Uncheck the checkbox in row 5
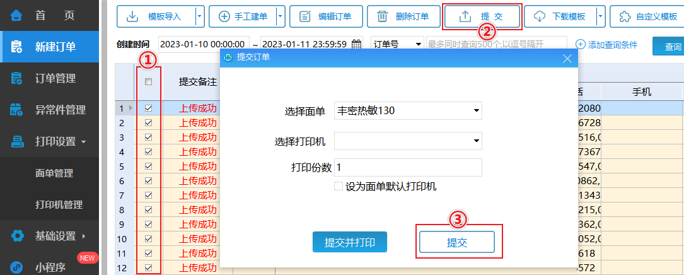The width and height of the screenshot is (684, 275). [x=148, y=167]
